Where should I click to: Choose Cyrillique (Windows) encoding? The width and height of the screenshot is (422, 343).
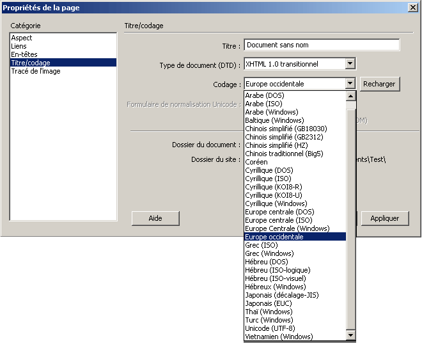(x=295, y=203)
